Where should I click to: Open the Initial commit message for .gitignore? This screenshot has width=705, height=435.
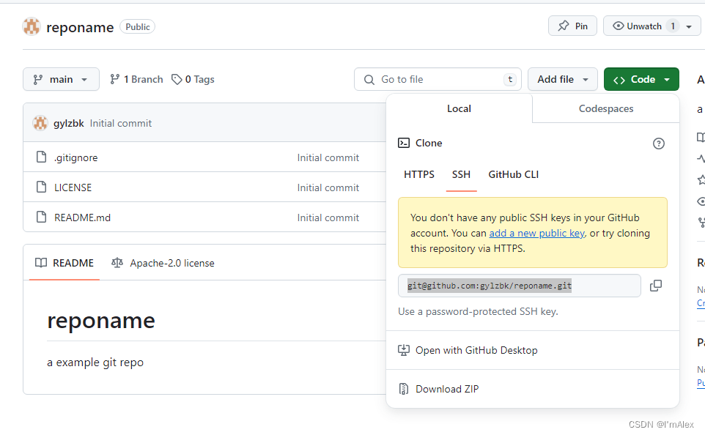(328, 157)
